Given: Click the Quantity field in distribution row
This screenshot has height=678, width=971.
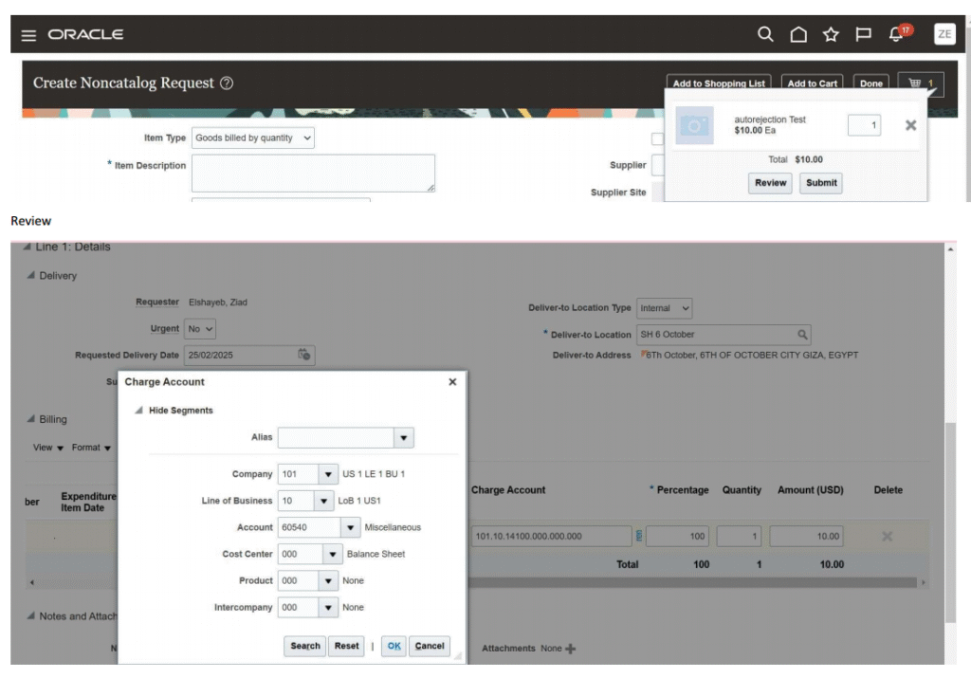Looking at the screenshot, I should [x=739, y=536].
